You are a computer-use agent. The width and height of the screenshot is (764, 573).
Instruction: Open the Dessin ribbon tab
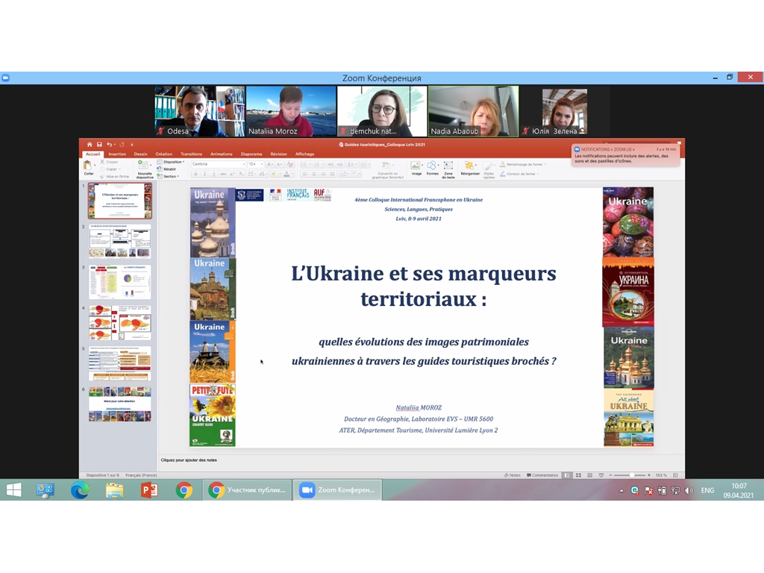tap(140, 154)
